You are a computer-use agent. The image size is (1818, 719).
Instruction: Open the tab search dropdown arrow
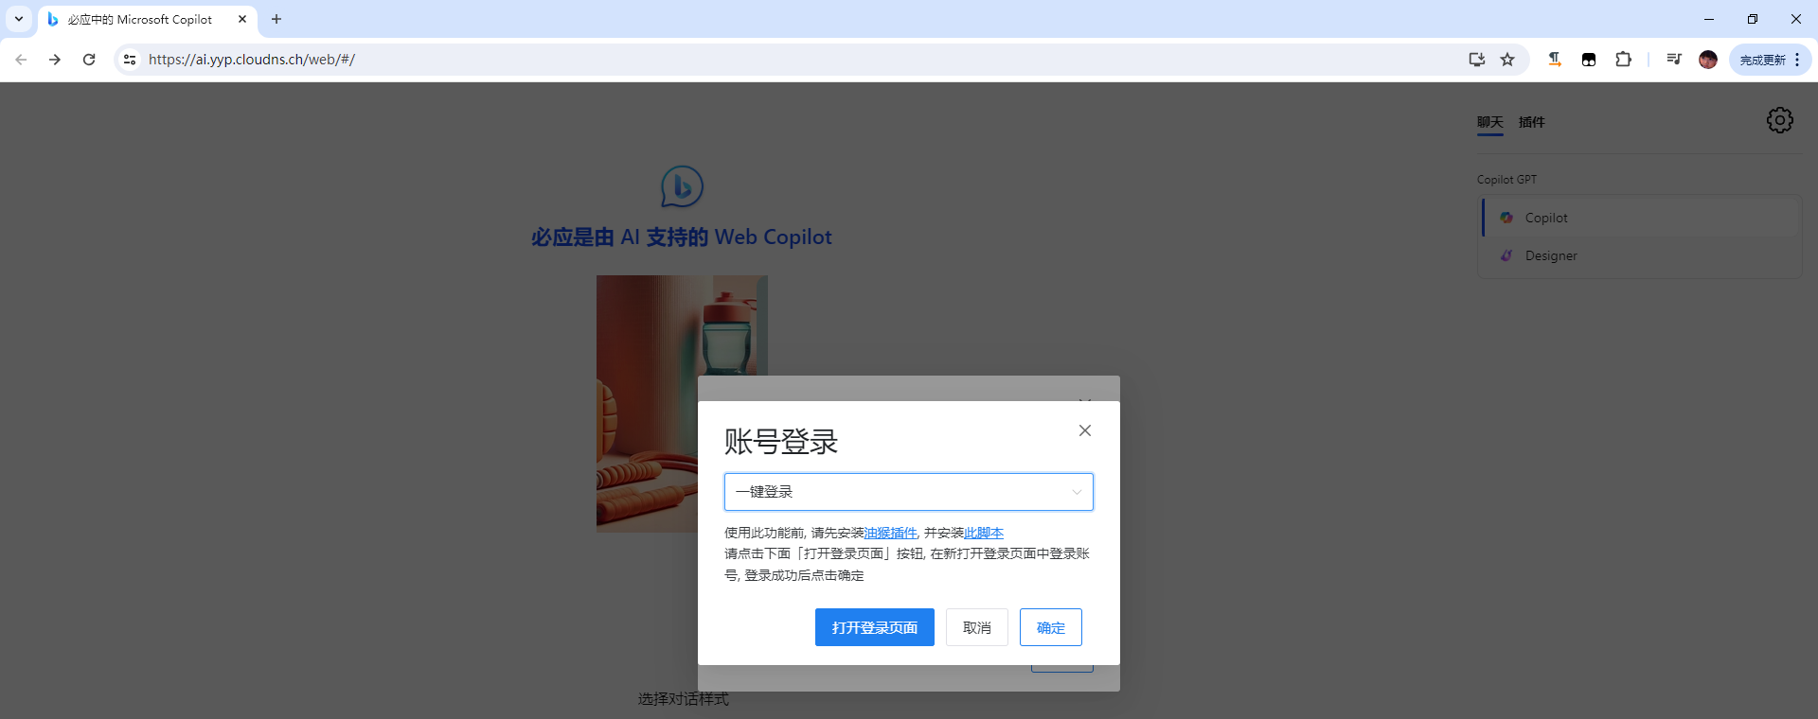(x=18, y=19)
